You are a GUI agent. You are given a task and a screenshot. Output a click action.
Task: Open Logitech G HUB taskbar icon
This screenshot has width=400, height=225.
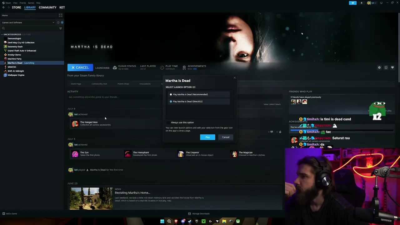[x=210, y=221]
